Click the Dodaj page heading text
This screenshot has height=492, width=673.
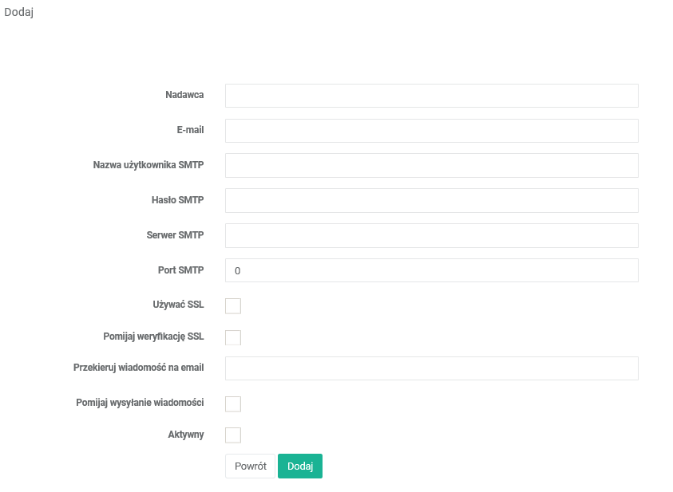coord(18,12)
